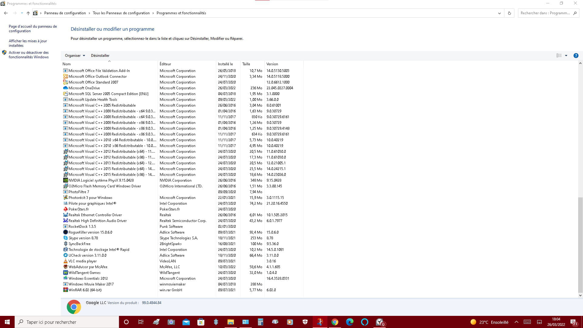Click the Désinstaller button

coord(100,56)
